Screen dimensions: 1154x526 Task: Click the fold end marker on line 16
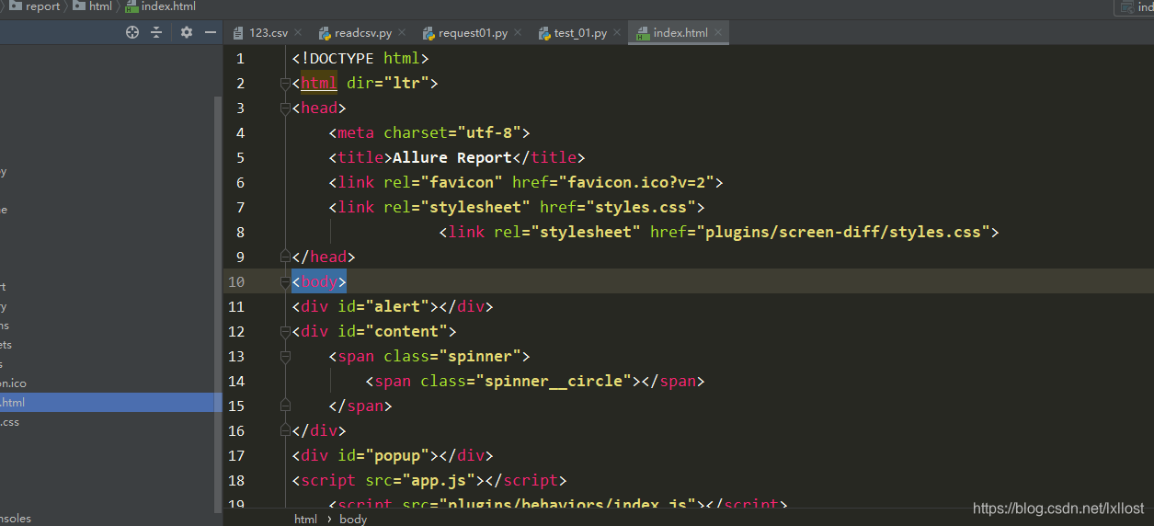[x=285, y=430]
